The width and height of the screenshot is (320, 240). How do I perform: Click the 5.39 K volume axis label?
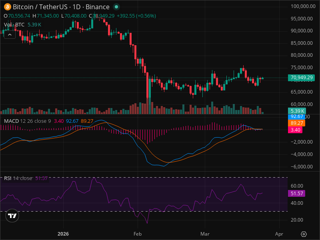[297, 111]
